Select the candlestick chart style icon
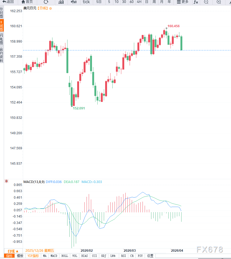The height and width of the screenshot is (259, 231). 73,2
